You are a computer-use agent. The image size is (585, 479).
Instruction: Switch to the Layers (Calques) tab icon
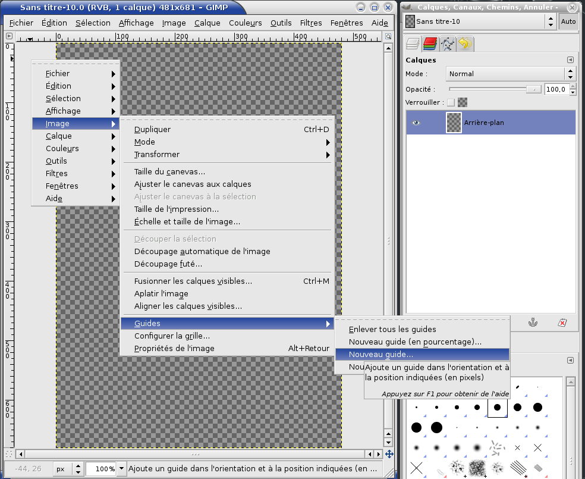pyautogui.click(x=413, y=44)
